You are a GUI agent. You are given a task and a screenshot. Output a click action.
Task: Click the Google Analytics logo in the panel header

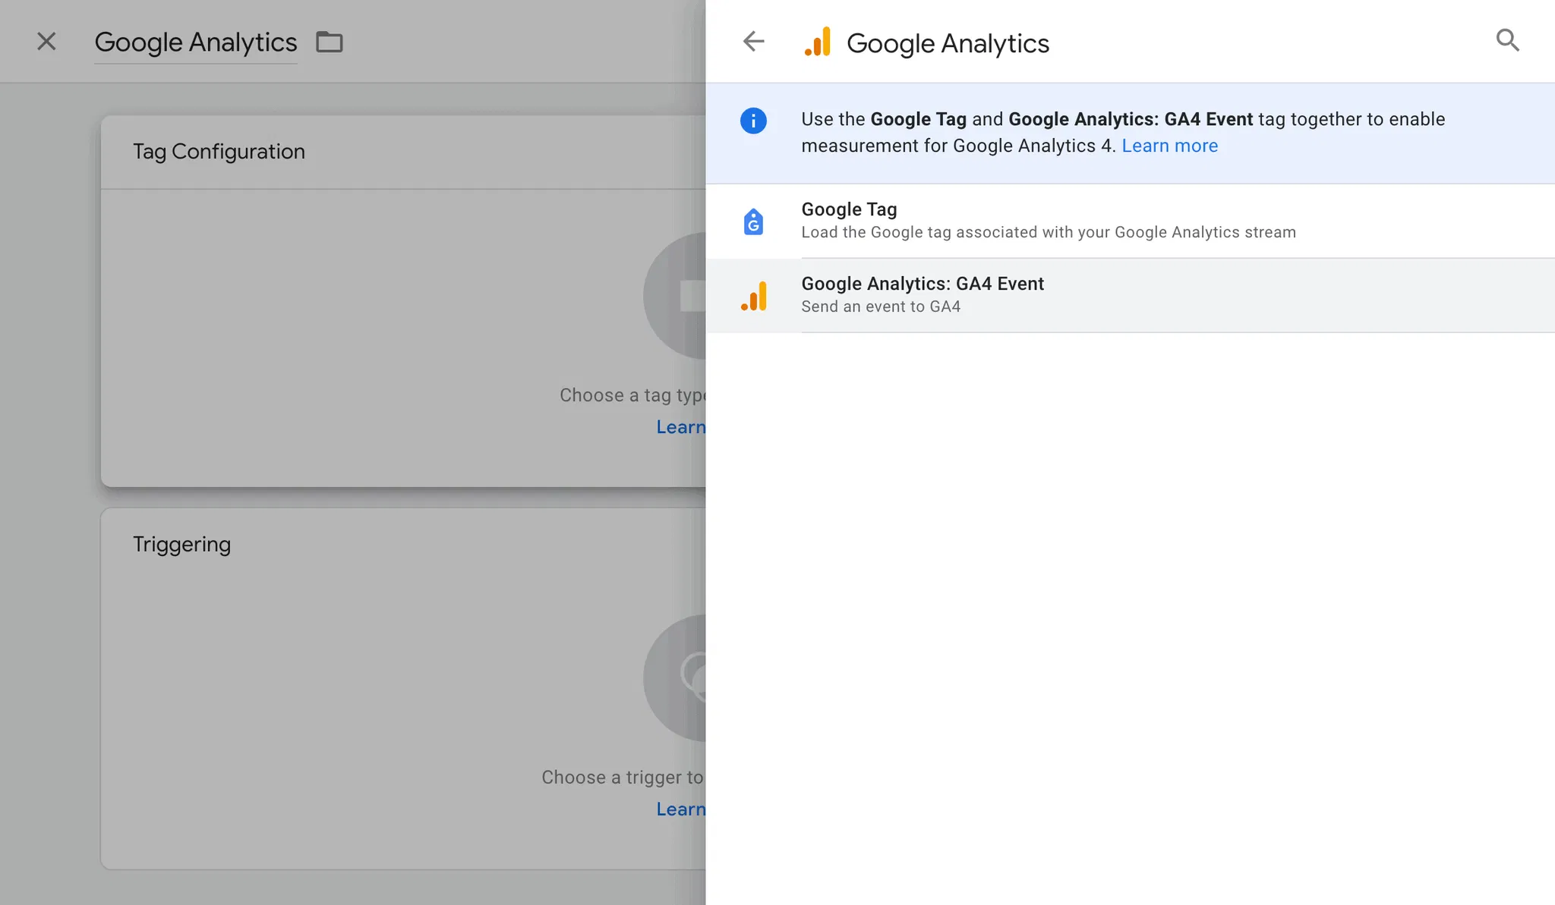[x=818, y=42]
